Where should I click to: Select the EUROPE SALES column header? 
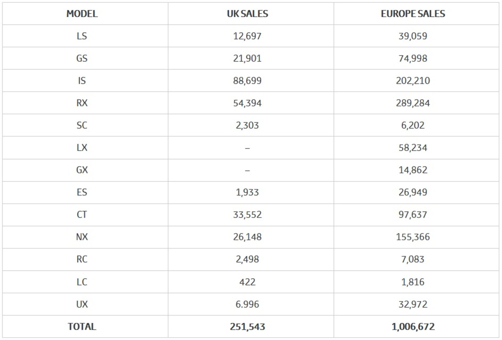[x=413, y=14]
